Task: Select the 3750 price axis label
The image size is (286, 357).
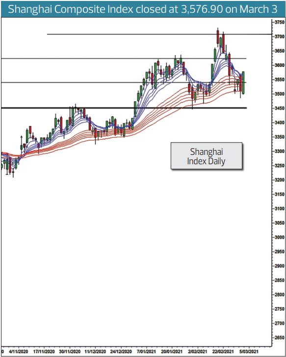Action: (x=280, y=22)
